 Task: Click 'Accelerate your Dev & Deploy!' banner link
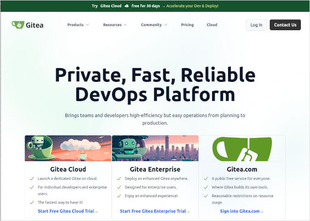[192, 6]
